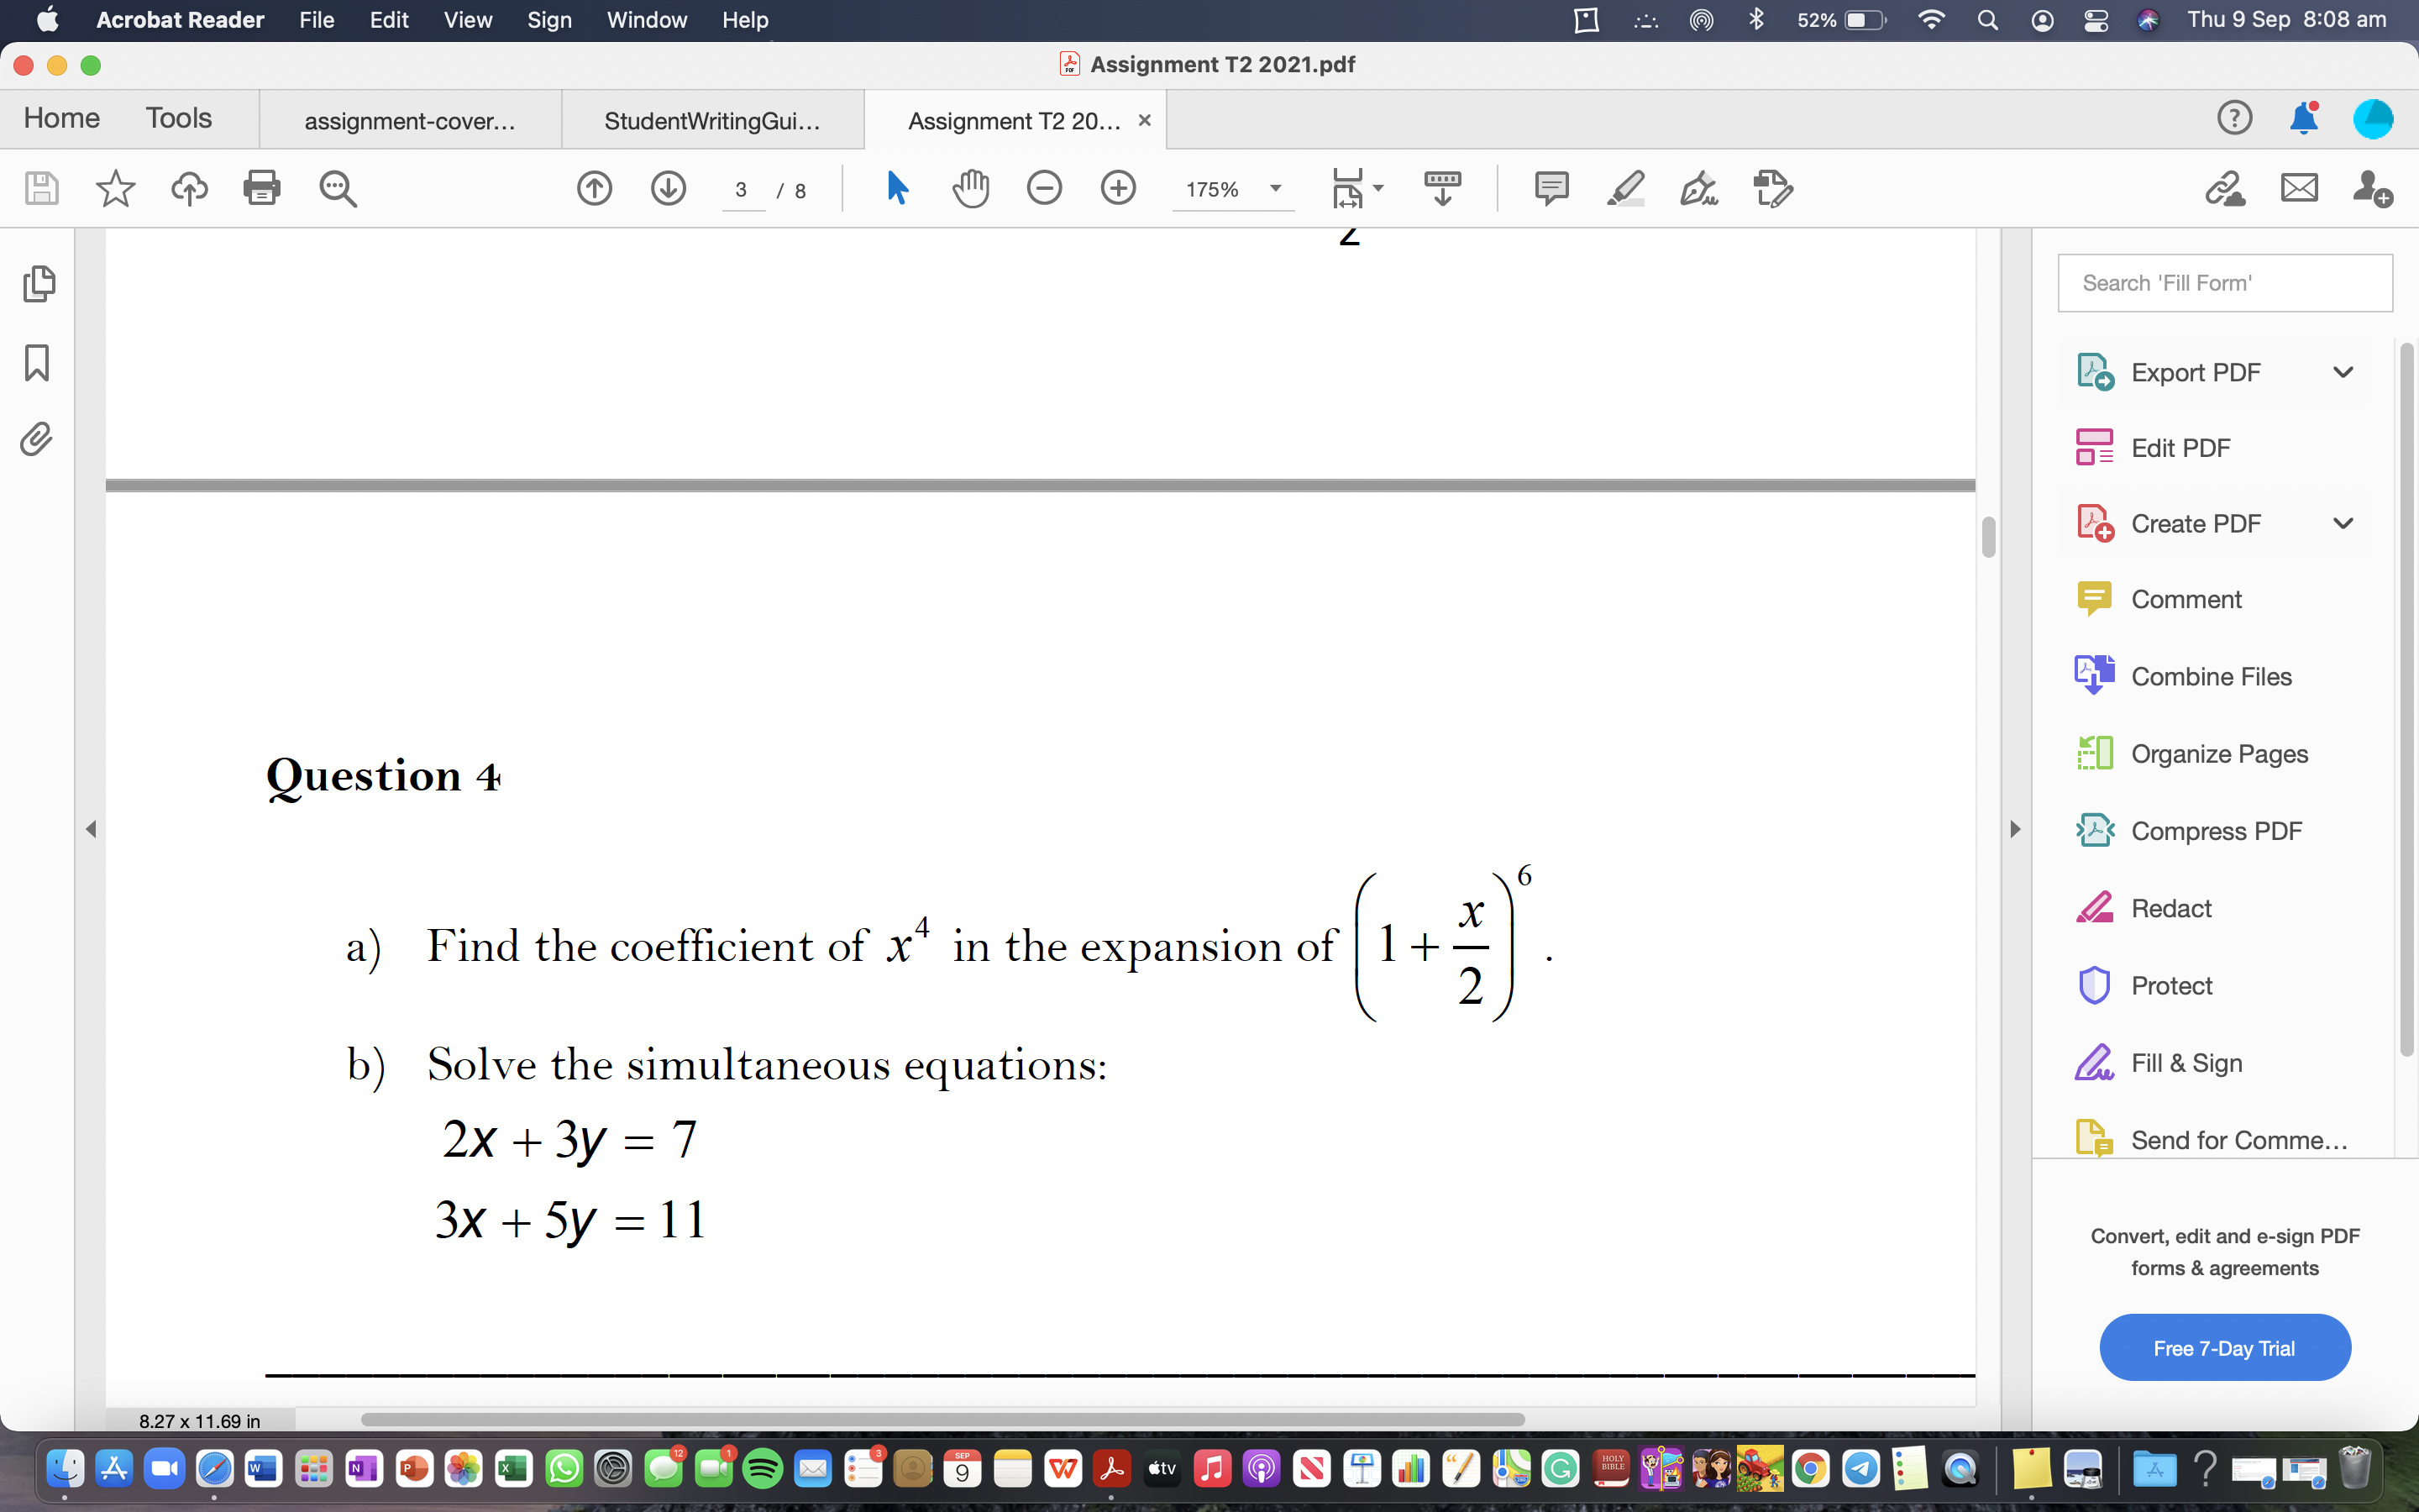Expand the Create PDF options

point(2344,524)
